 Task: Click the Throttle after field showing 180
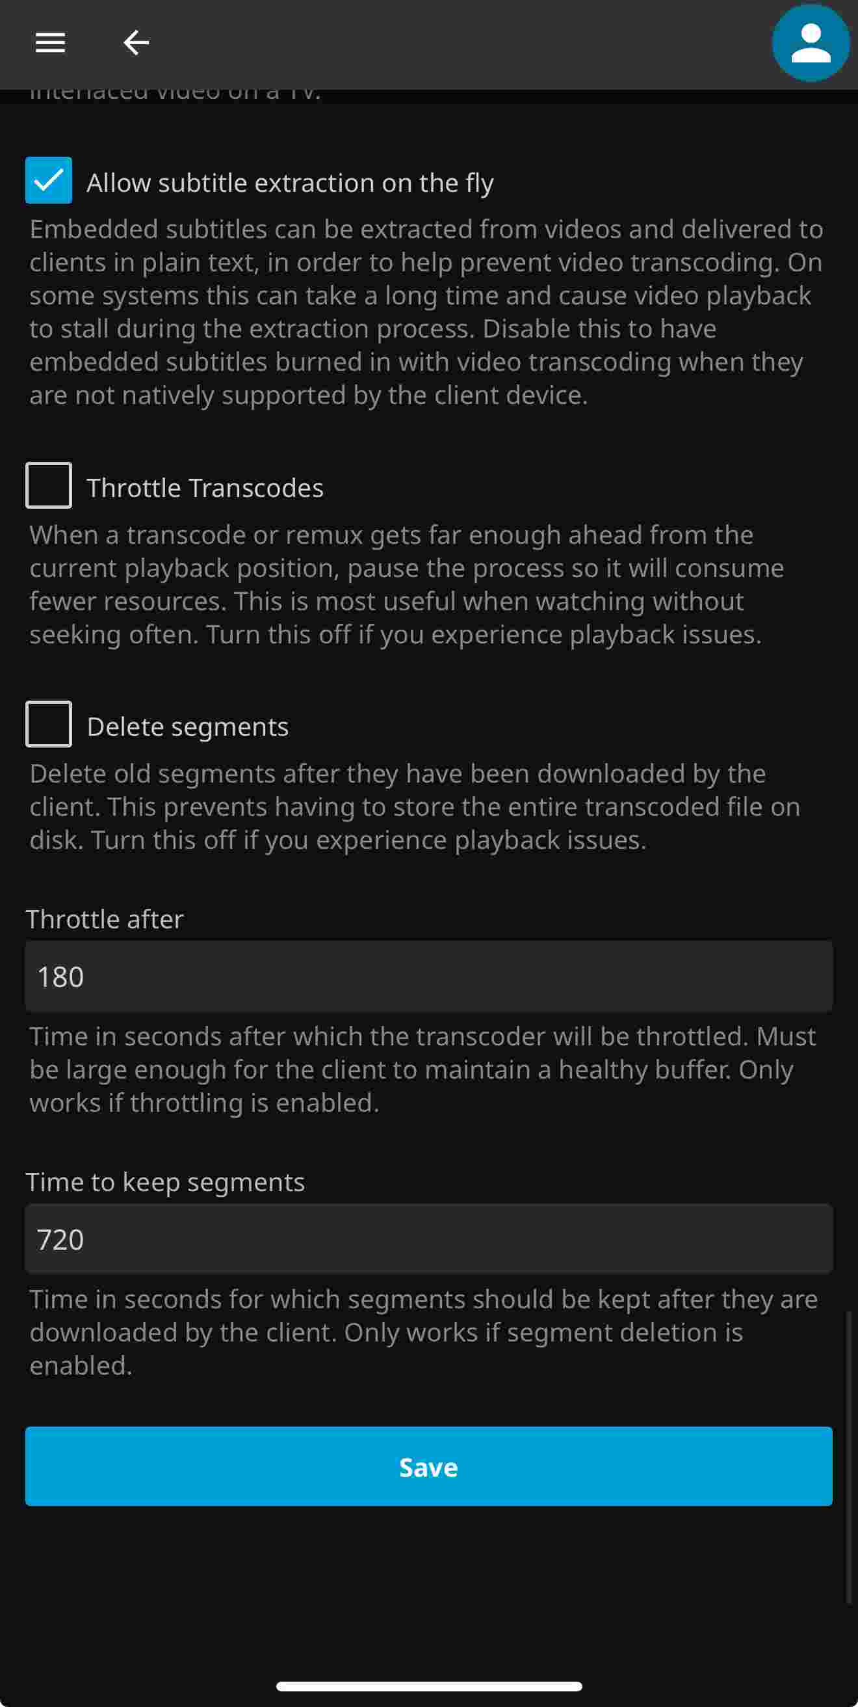pos(428,976)
